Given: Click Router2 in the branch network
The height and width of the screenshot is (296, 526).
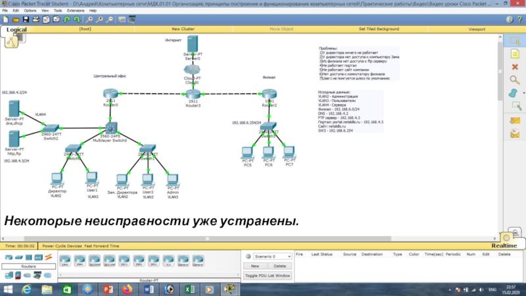Looking at the screenshot, I should click(x=269, y=93).
